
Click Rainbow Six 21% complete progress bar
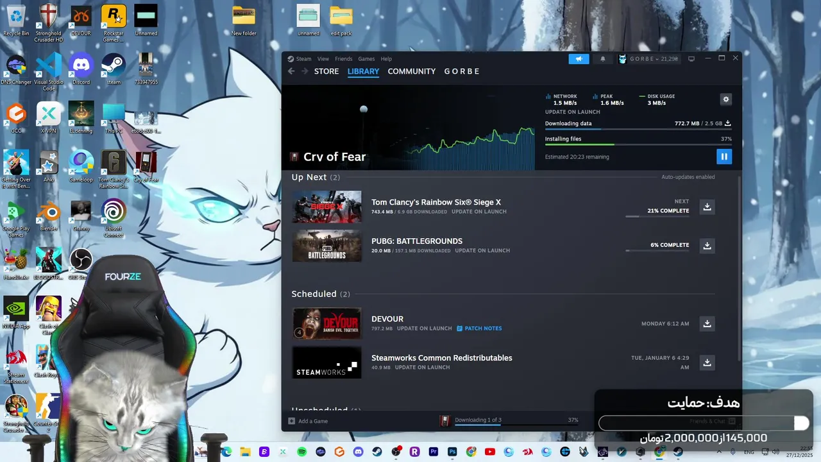[x=657, y=216]
